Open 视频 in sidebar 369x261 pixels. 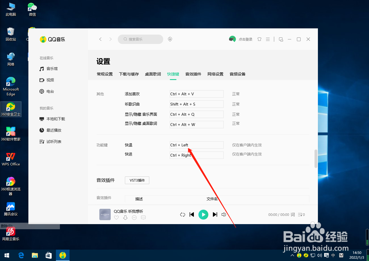(x=47, y=80)
